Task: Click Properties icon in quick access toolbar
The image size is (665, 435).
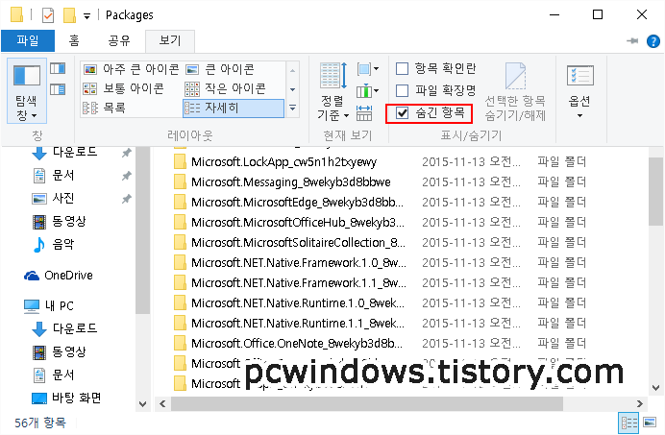Action: 48,15
